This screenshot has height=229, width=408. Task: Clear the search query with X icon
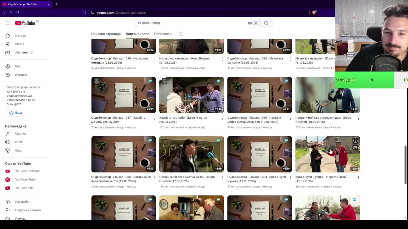pyautogui.click(x=256, y=23)
